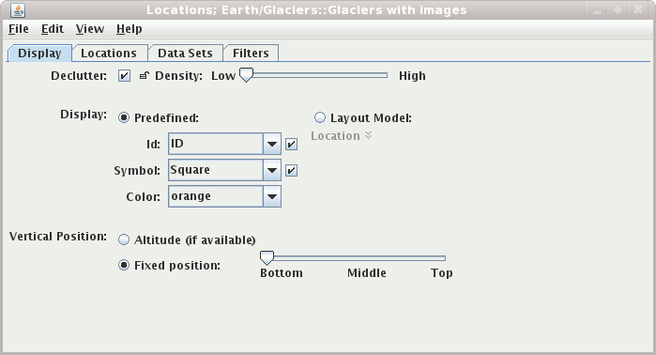Uncheck the checkbox next to Id dropdown
This screenshot has width=656, height=355.
click(292, 145)
